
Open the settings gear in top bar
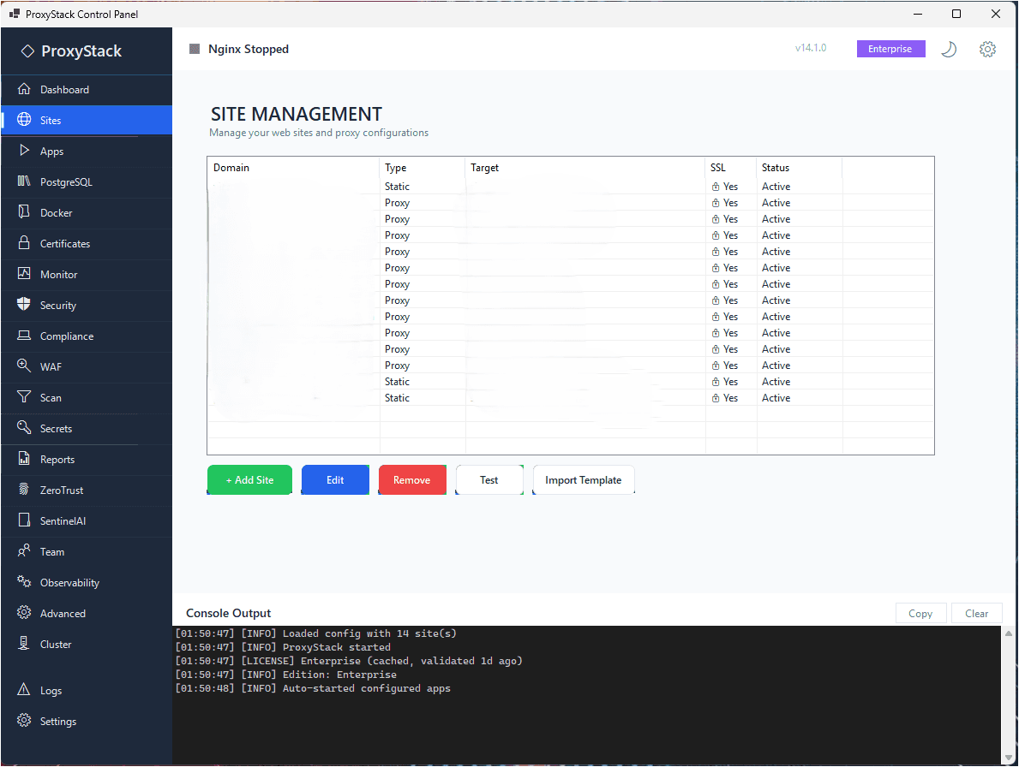pos(987,49)
